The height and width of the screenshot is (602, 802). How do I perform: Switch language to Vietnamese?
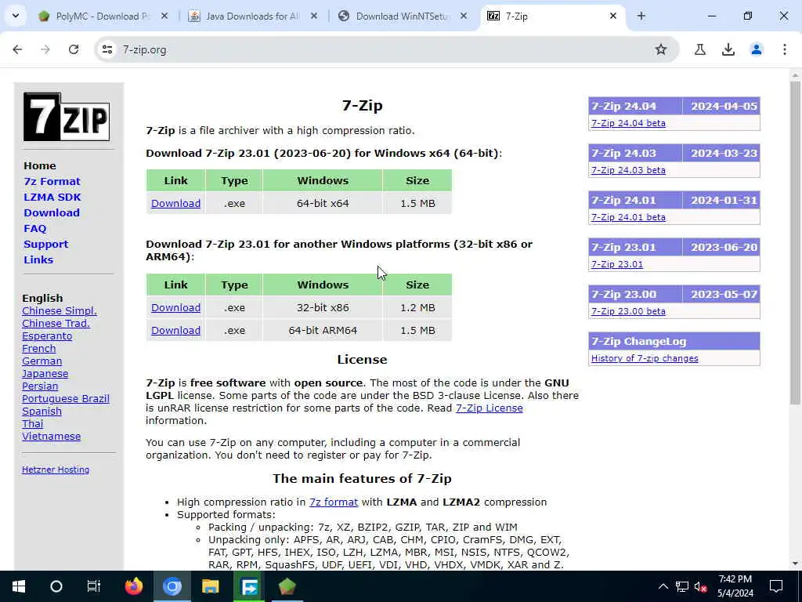(x=51, y=436)
